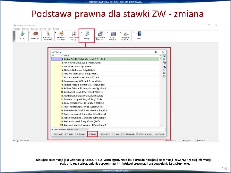This screenshot has width=231, height=173.
Task: Select row Accupro 5 tabl.powl.
Action: (x=105, y=74)
